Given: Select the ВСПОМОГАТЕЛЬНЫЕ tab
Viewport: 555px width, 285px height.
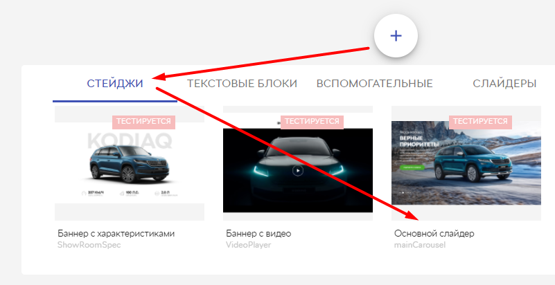Looking at the screenshot, I should [x=374, y=84].
